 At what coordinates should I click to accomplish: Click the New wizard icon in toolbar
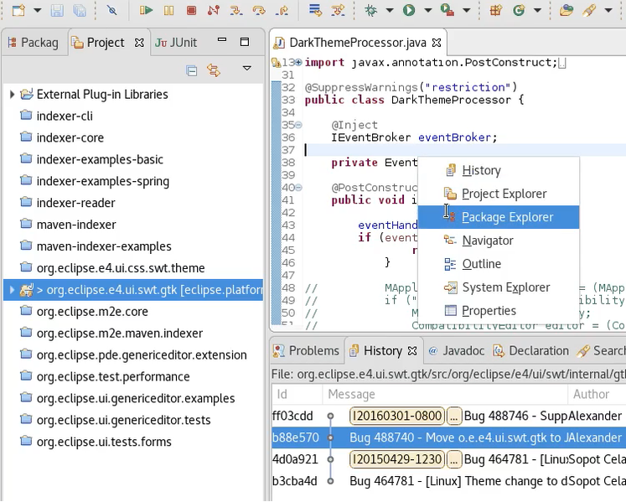click(18, 10)
